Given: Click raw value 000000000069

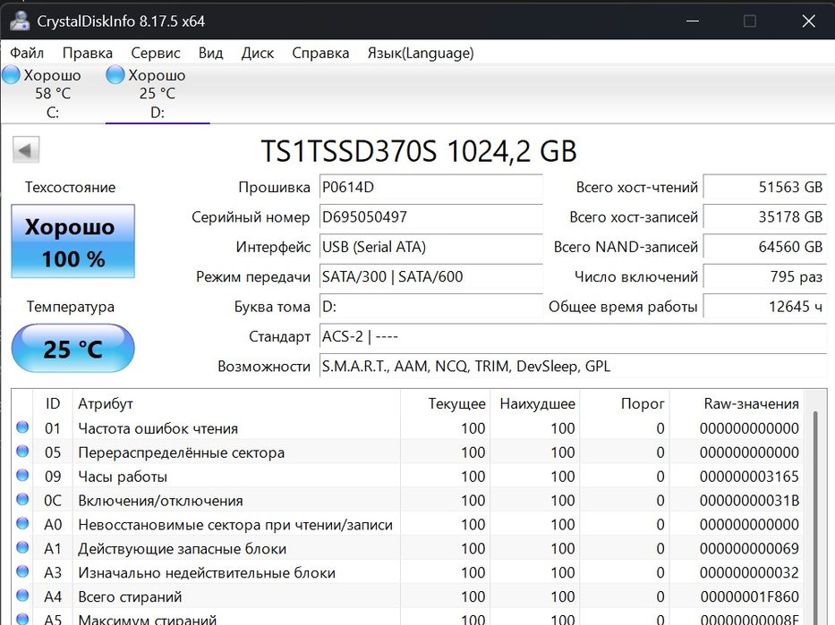Looking at the screenshot, I should pyautogui.click(x=749, y=548).
